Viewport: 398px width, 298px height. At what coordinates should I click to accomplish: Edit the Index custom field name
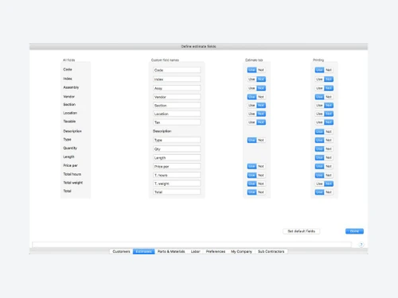(x=177, y=79)
